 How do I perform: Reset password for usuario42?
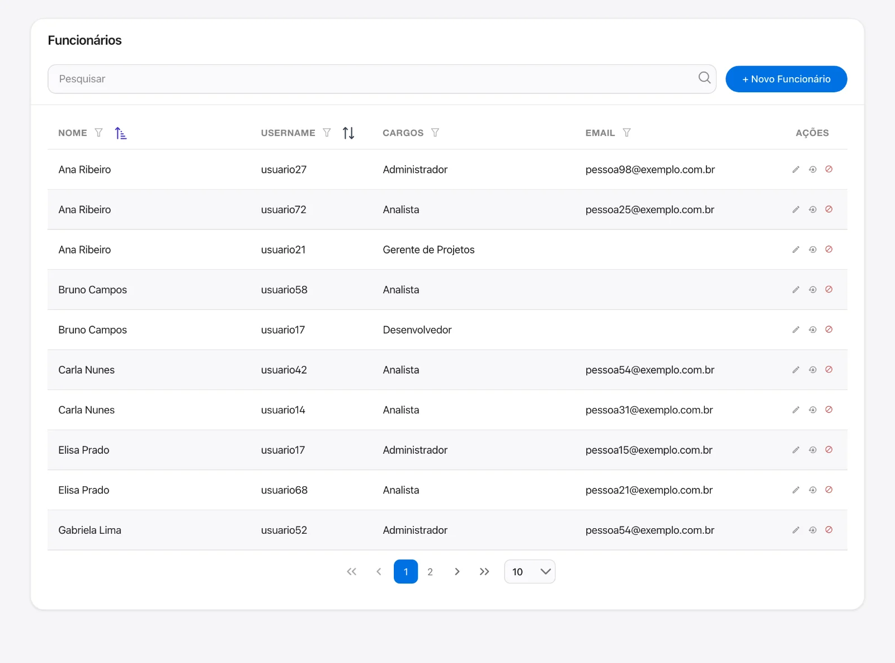(x=812, y=370)
